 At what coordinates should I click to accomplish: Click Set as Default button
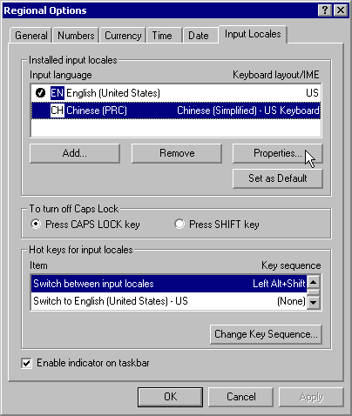[278, 178]
